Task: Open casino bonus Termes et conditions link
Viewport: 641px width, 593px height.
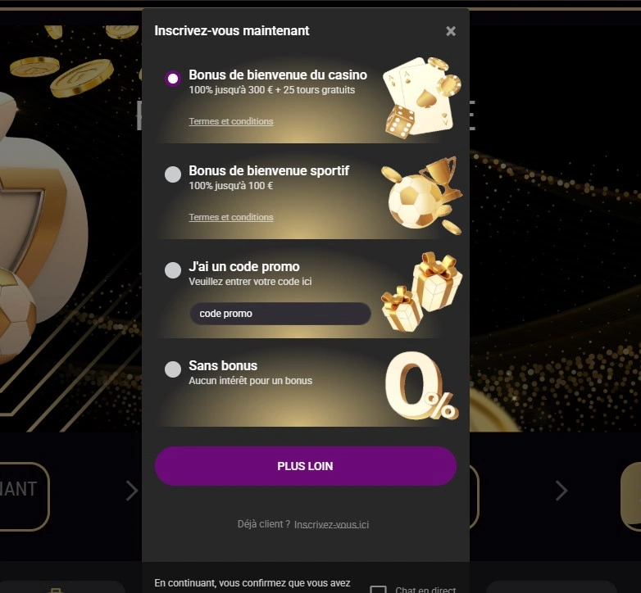Action: [x=231, y=121]
